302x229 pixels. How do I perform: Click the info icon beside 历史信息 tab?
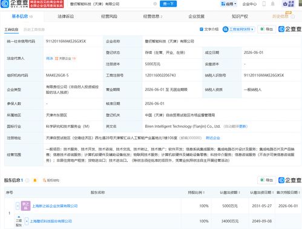(x=293, y=16)
